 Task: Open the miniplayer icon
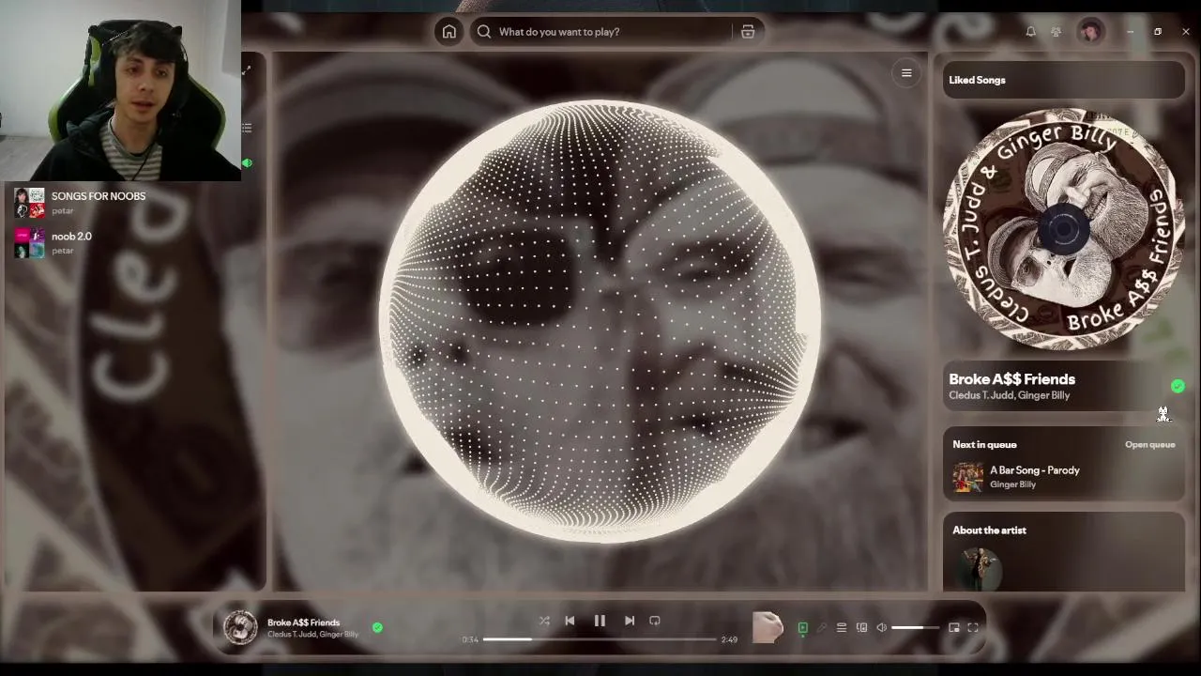point(953,628)
